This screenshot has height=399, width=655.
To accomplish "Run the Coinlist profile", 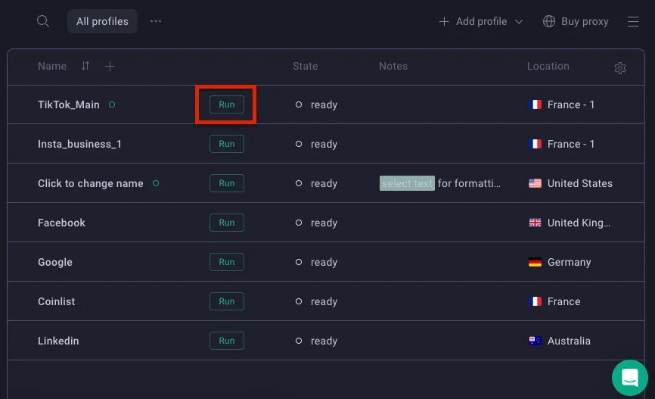I will tap(226, 301).
